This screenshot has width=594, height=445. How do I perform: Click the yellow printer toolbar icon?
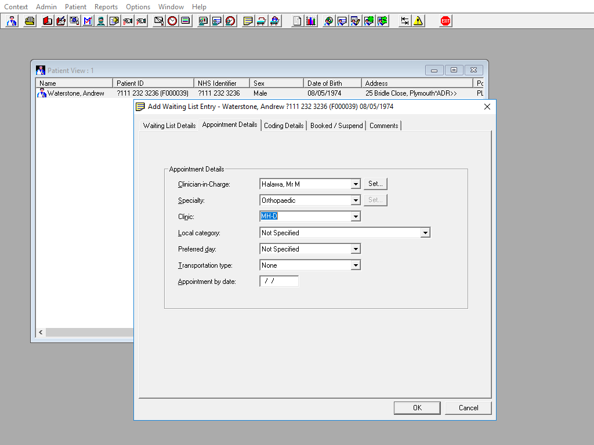tap(30, 21)
